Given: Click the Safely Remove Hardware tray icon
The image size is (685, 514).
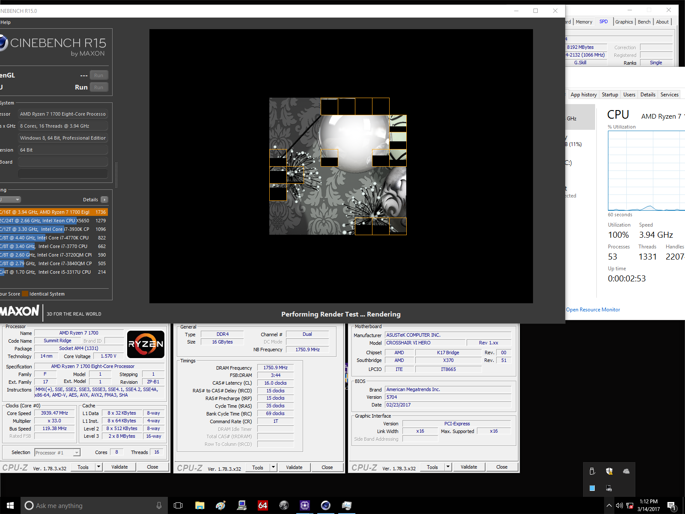Looking at the screenshot, I should tap(592, 471).
